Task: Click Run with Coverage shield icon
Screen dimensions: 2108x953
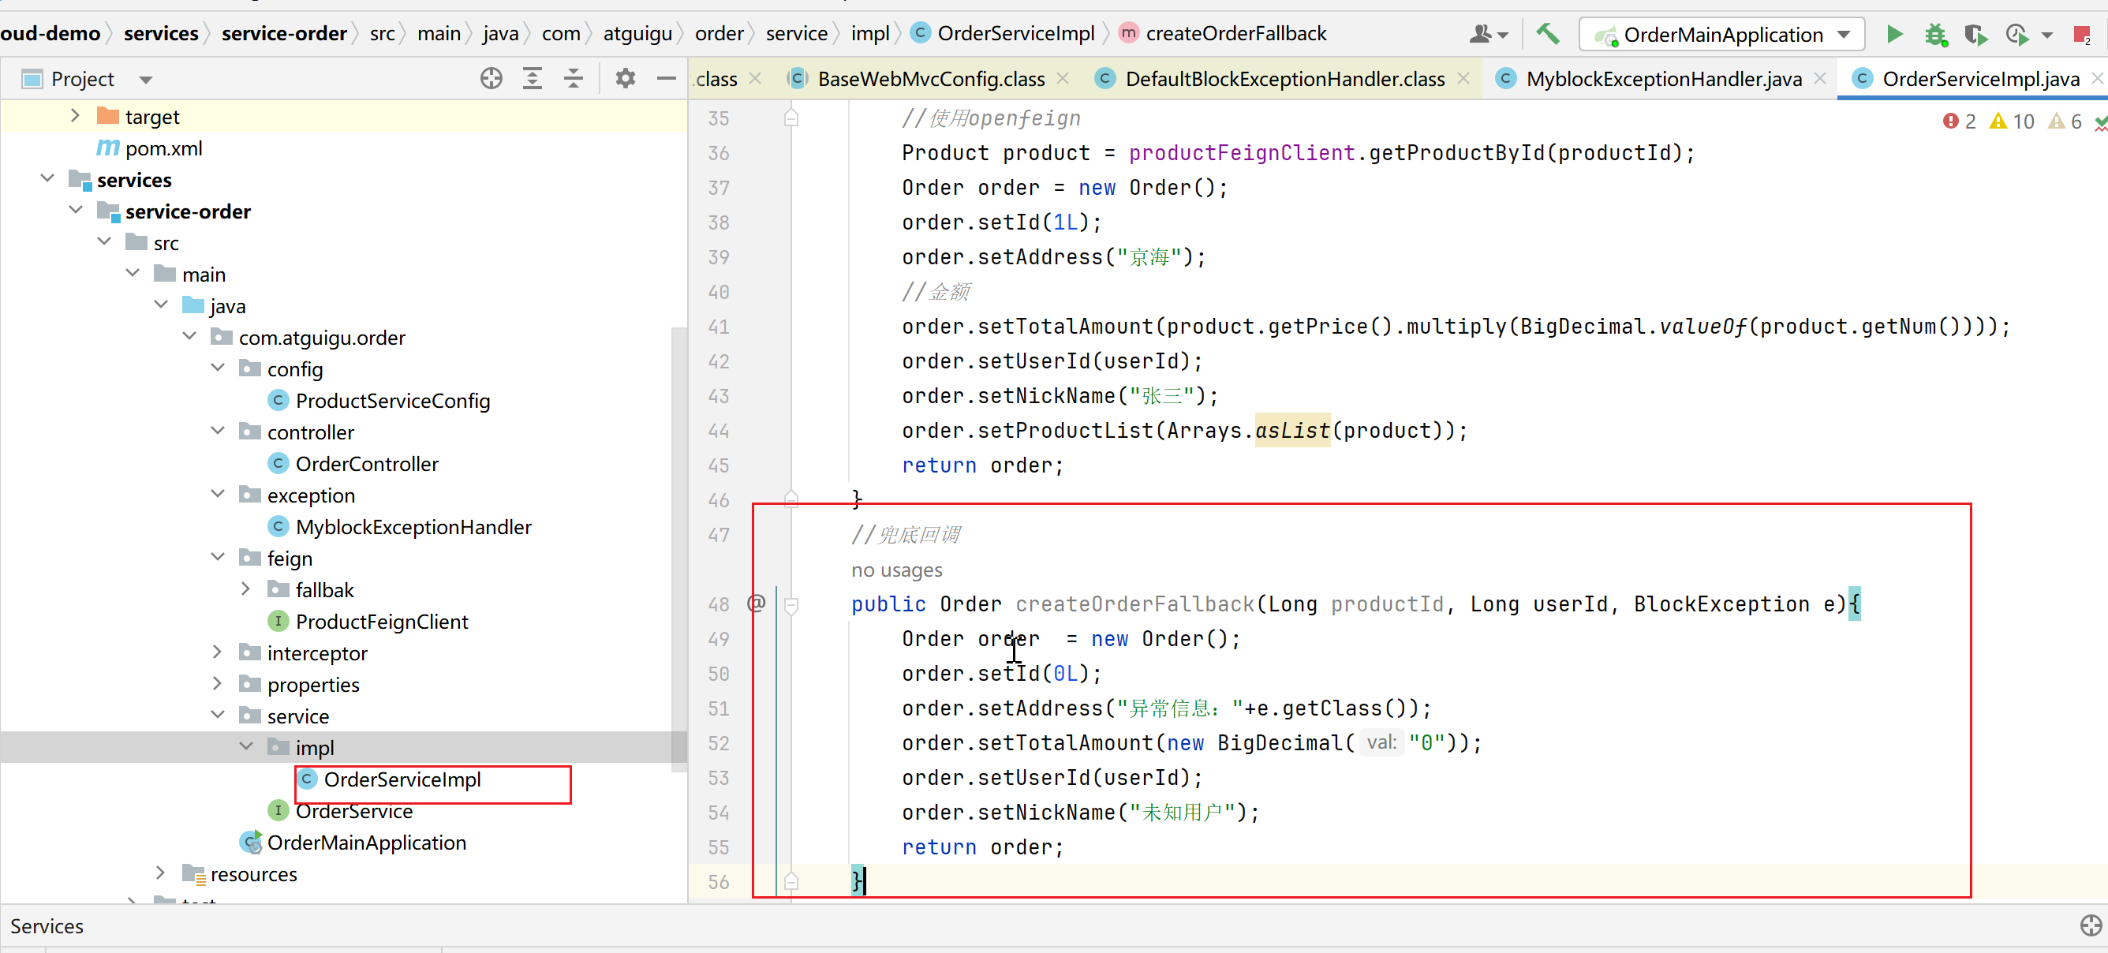Action: tap(1975, 35)
